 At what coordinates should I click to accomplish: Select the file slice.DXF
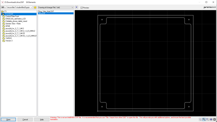[x=56, y=13]
